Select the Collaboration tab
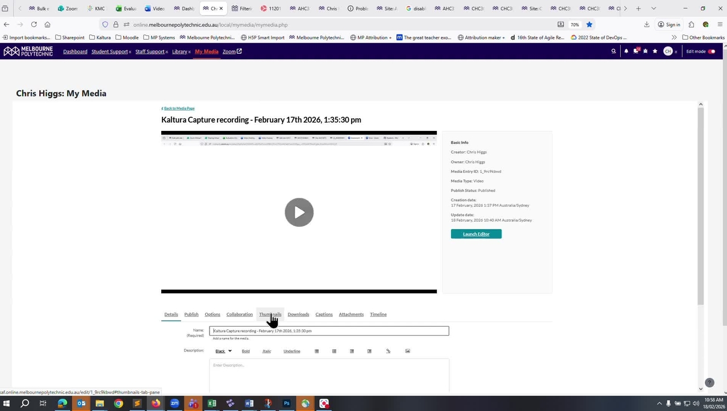The width and height of the screenshot is (727, 411). click(240, 315)
